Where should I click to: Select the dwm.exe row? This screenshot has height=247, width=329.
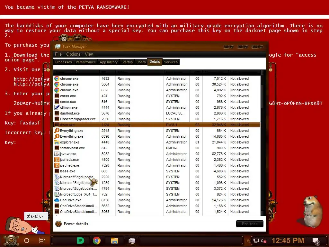pos(157,125)
